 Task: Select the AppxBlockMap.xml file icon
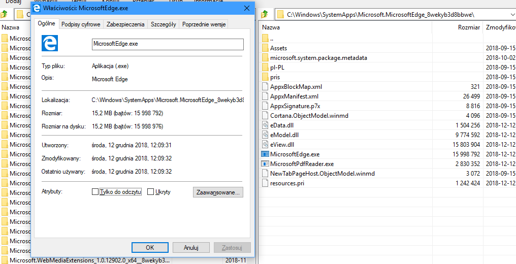tap(265, 87)
